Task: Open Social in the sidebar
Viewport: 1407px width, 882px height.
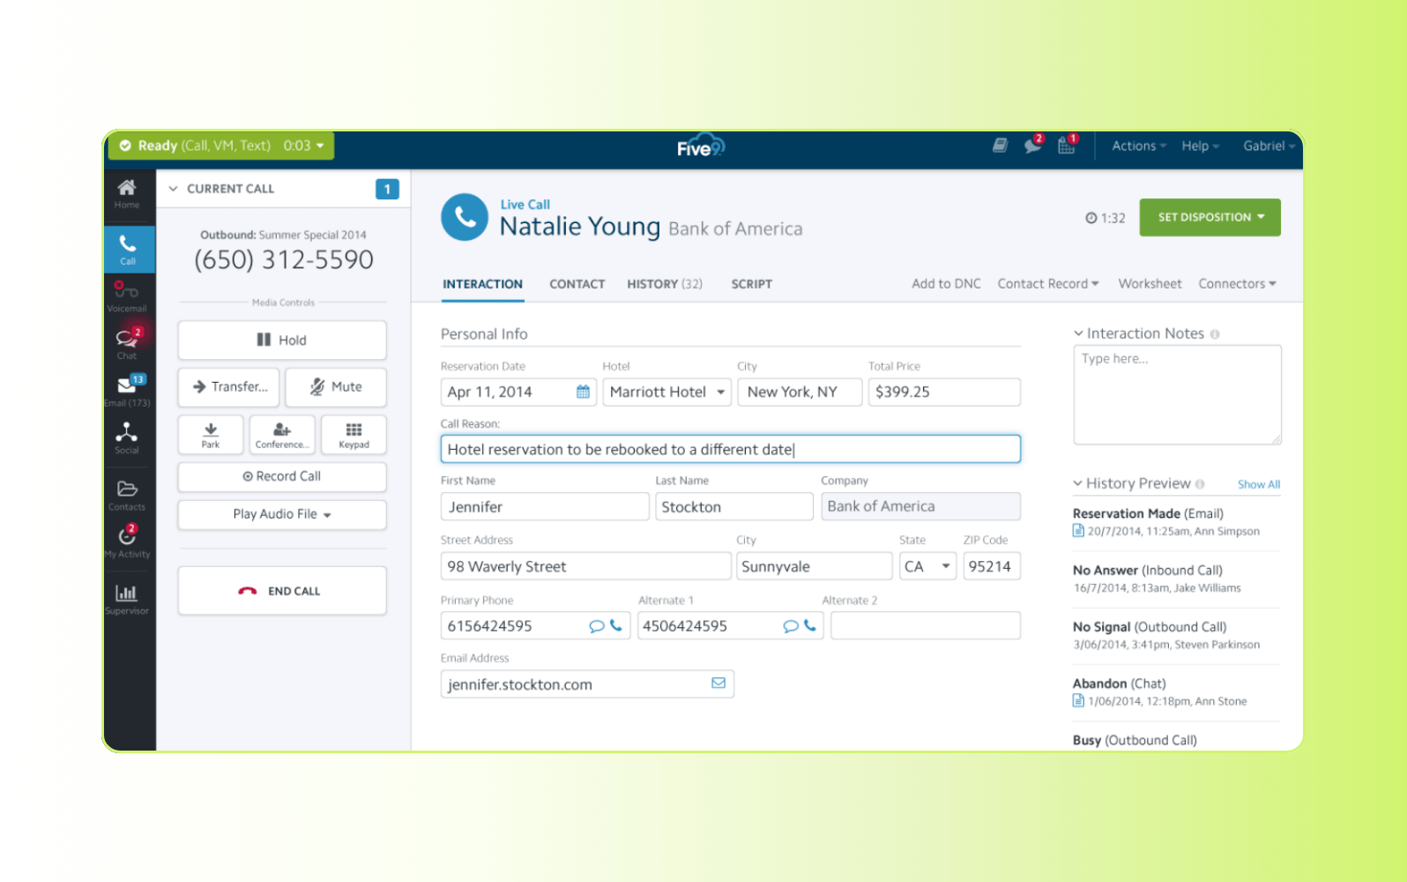Action: point(127,437)
